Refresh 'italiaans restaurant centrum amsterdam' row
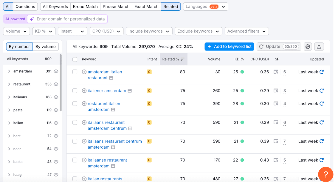 click(x=322, y=141)
